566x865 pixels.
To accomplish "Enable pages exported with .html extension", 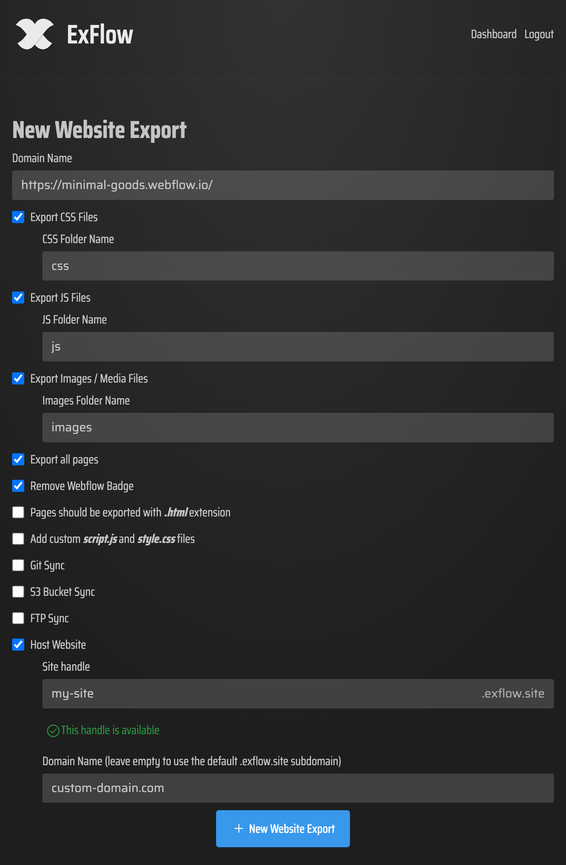I will 18,512.
